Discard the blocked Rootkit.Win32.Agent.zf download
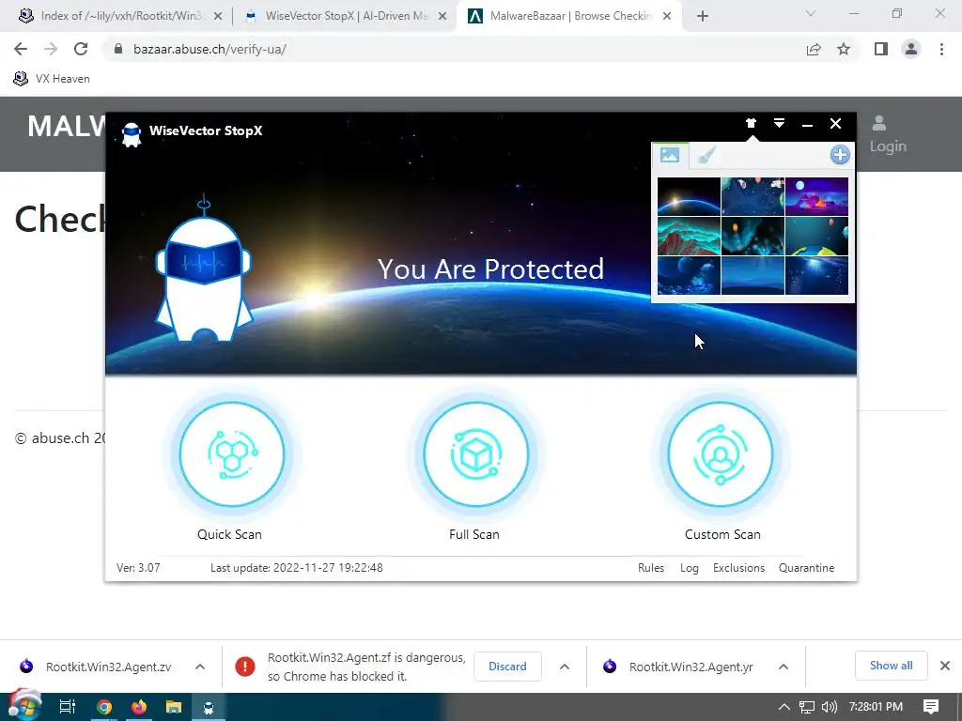962x721 pixels. [x=507, y=667]
